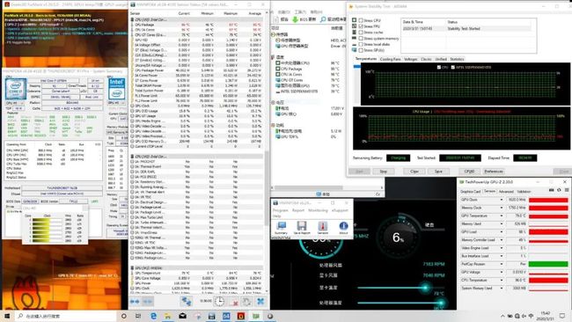Click Windows taskbar search box
Image resolution: width=572 pixels, height=322 pixels.
click(66, 316)
